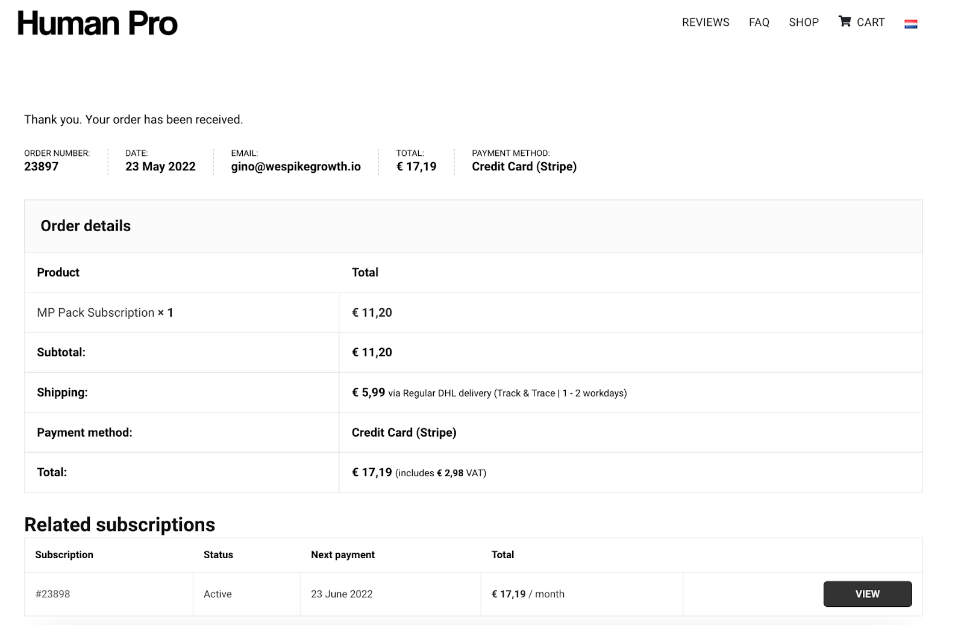The image size is (964, 625).
Task: Open the shopping cart icon
Action: tap(845, 22)
